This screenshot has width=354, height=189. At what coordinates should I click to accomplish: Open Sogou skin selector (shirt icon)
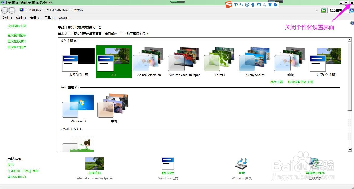(270, 4)
